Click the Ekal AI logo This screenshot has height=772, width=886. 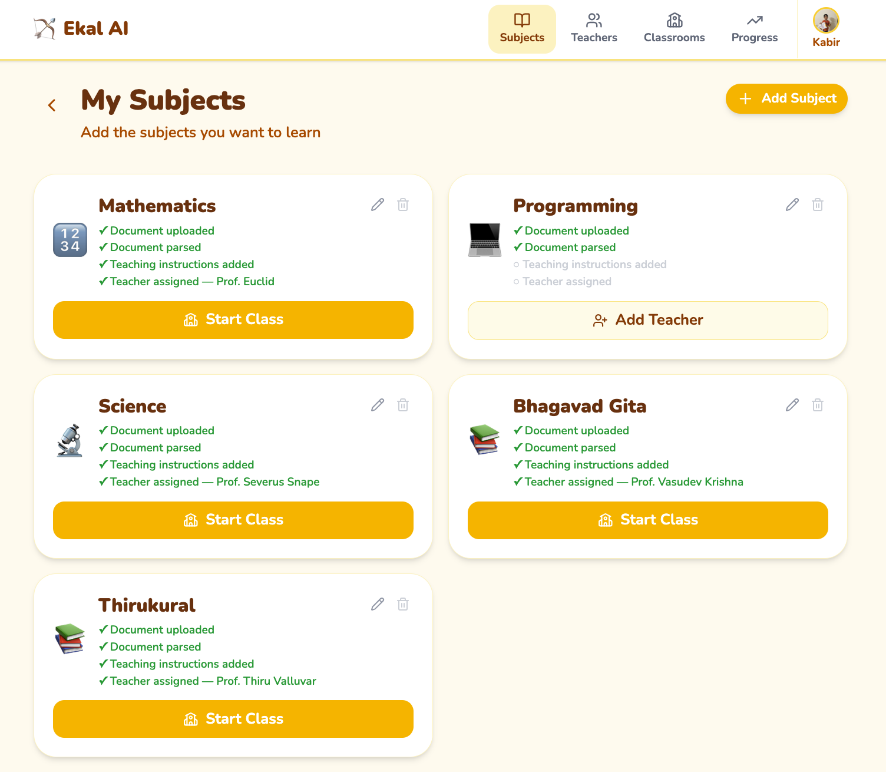(x=81, y=28)
